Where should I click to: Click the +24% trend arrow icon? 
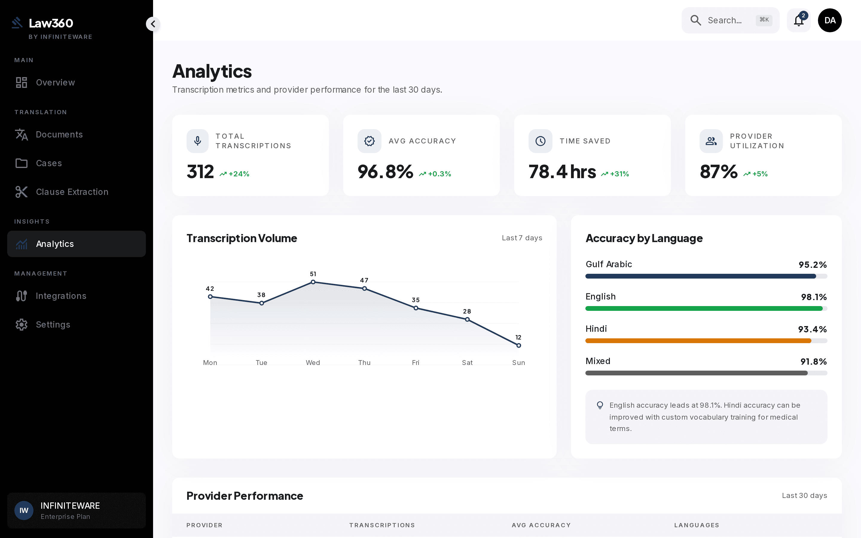point(223,174)
